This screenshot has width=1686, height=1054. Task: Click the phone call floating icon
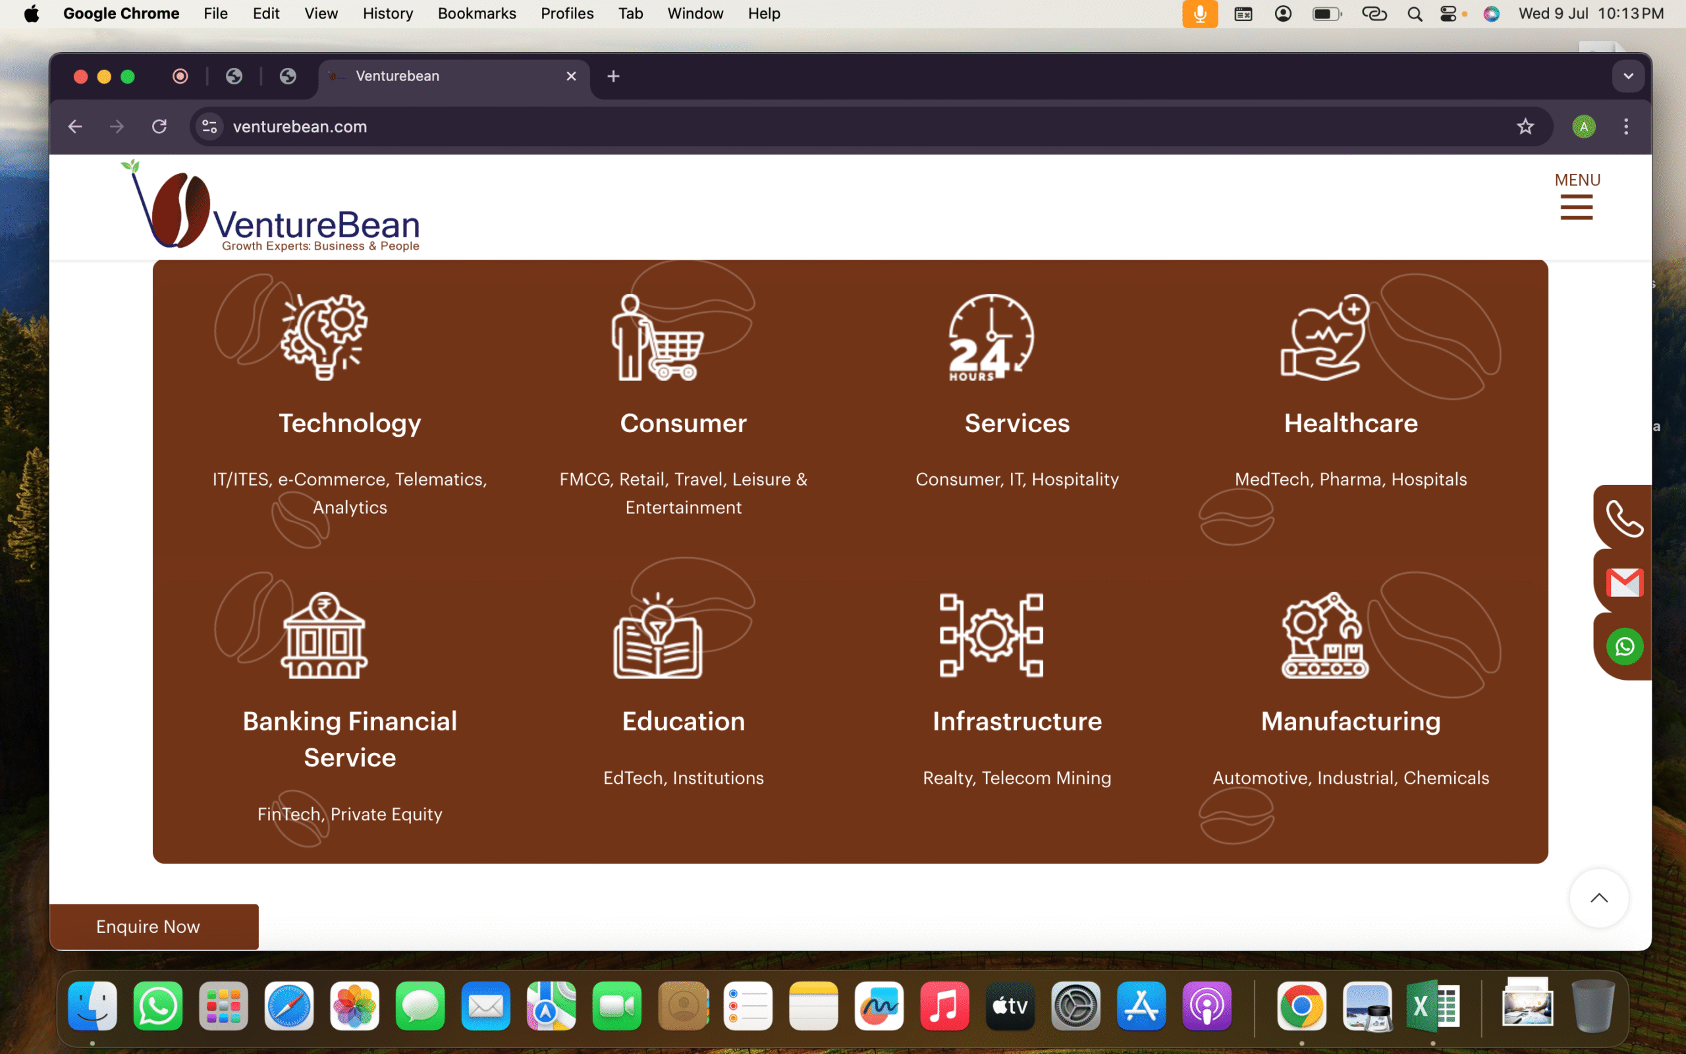(x=1624, y=518)
